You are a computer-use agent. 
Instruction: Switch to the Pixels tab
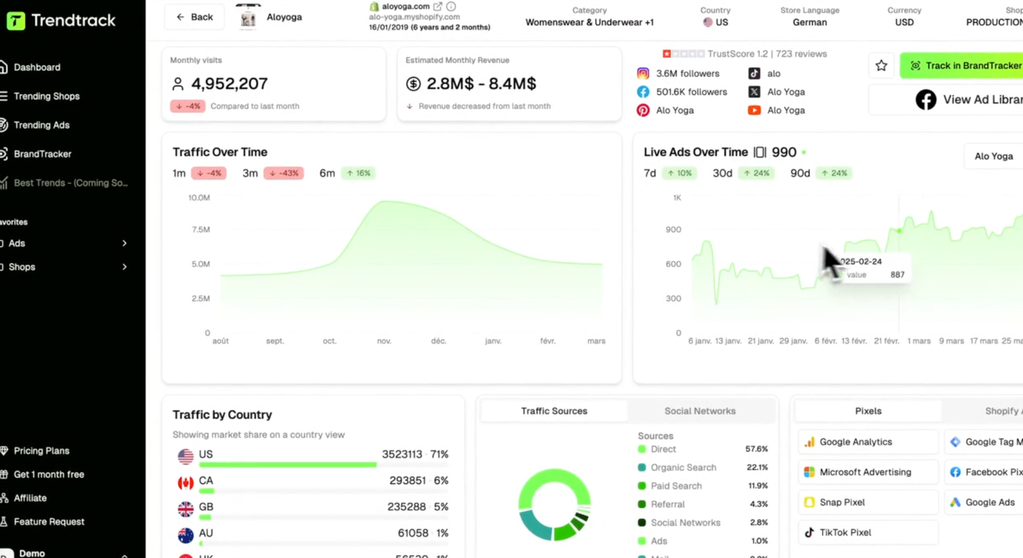(x=868, y=411)
